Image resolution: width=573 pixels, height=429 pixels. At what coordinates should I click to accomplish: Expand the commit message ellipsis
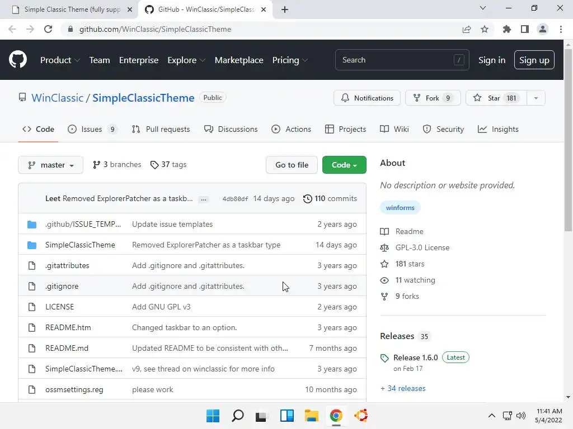tap(204, 199)
